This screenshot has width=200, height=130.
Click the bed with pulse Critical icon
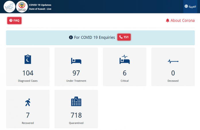[125, 59]
